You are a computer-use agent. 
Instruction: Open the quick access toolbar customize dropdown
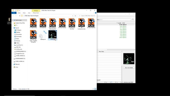(x=19, y=11)
